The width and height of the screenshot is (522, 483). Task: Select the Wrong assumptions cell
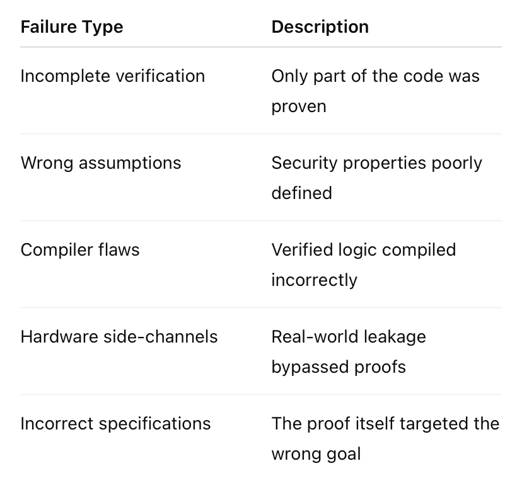101,163
